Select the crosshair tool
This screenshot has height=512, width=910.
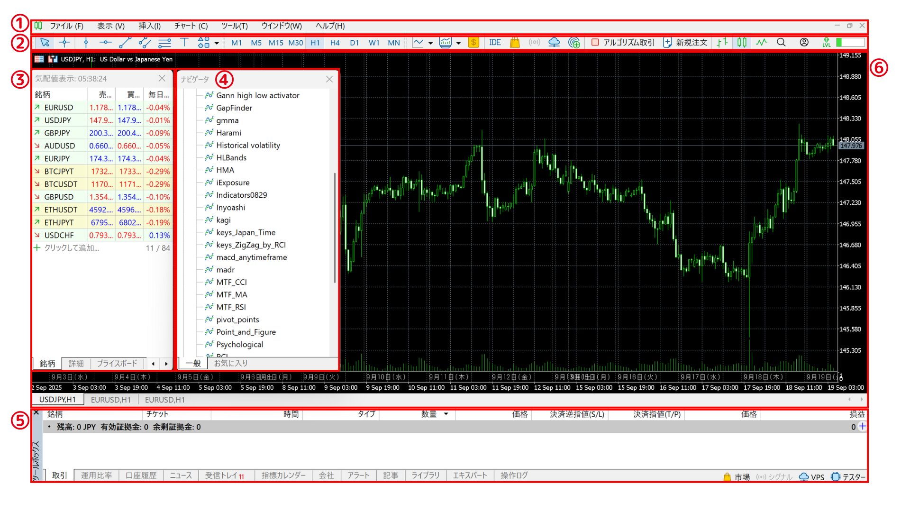[x=64, y=43]
